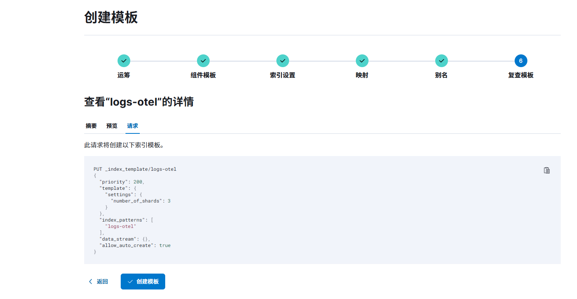Click the 创建模板 submit button
This screenshot has height=299, width=577.
(143, 282)
